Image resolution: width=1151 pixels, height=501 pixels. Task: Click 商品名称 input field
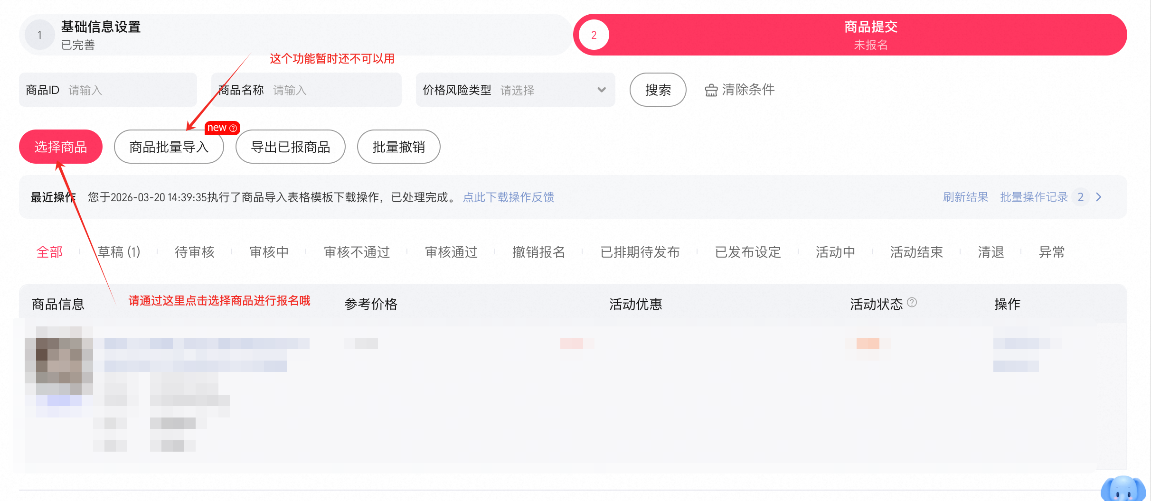coord(306,90)
